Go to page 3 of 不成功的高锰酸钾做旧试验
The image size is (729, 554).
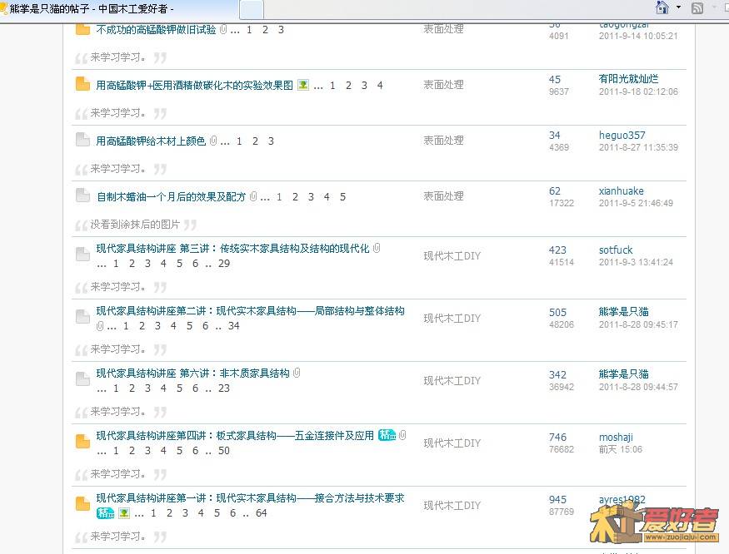tap(281, 30)
